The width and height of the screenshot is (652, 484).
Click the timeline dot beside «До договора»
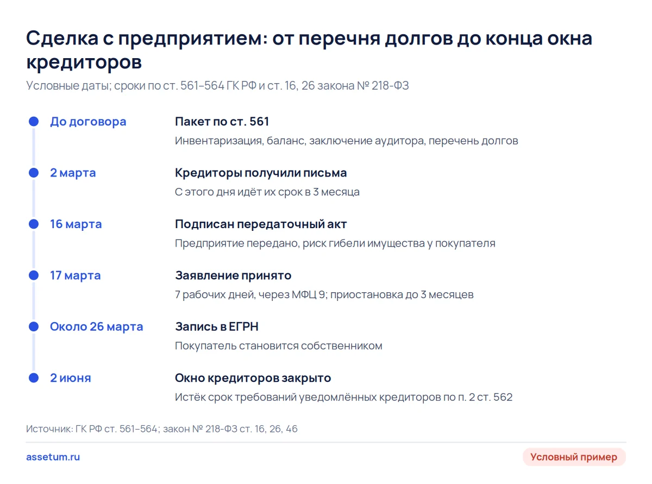[34, 122]
